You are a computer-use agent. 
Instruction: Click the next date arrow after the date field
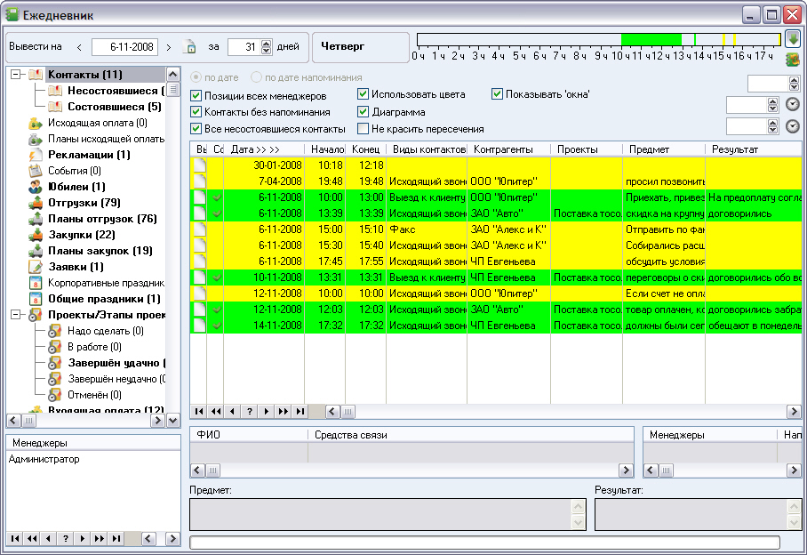click(x=168, y=47)
